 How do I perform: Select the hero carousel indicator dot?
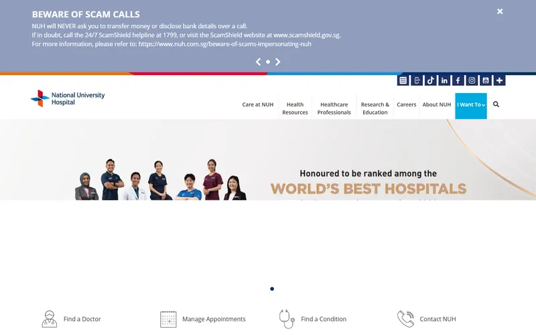pos(272,289)
